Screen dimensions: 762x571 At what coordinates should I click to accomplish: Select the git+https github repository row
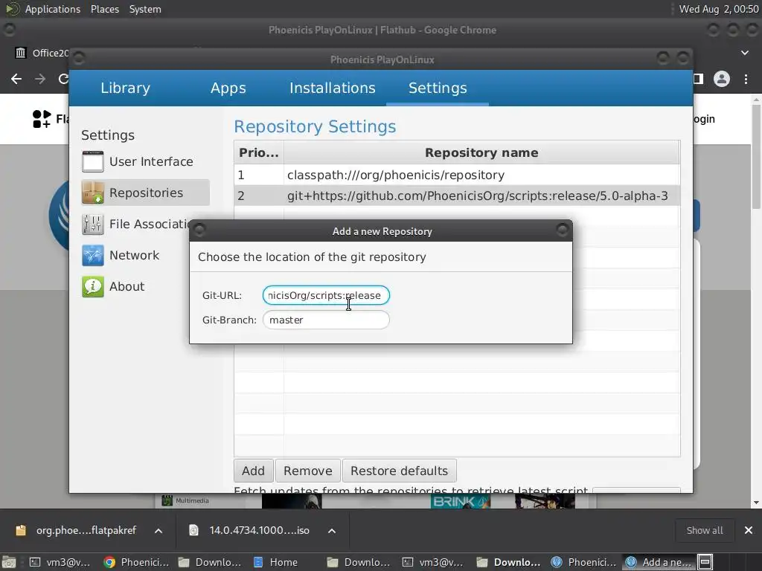pyautogui.click(x=457, y=196)
